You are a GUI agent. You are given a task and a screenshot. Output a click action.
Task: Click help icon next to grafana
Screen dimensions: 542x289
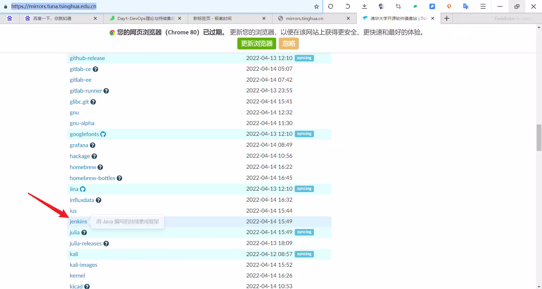93,145
